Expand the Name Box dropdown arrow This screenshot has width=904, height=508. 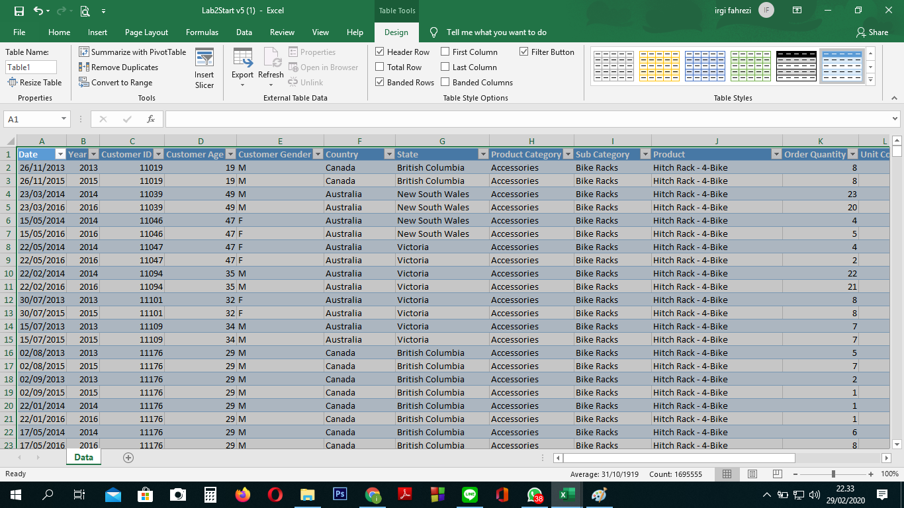(x=64, y=119)
